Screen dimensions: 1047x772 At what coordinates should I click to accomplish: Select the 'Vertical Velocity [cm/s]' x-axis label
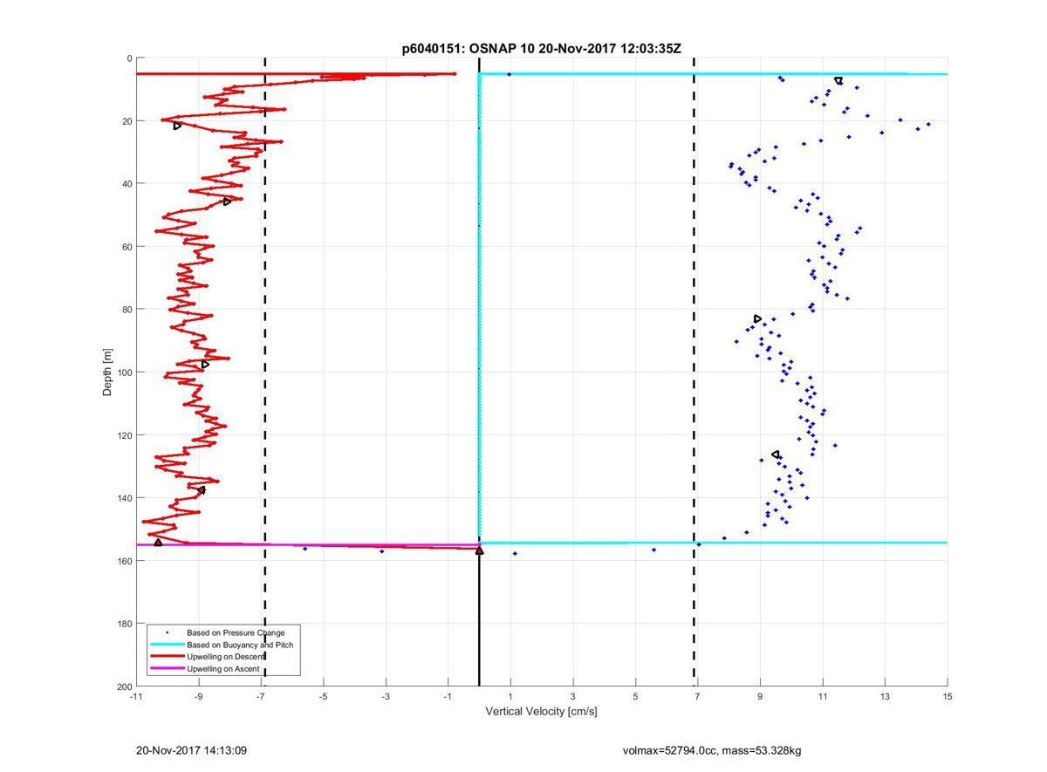coord(541,712)
